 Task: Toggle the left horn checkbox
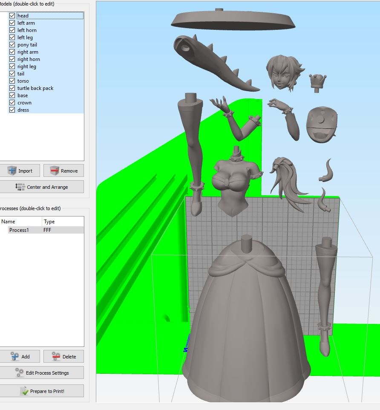click(x=12, y=30)
